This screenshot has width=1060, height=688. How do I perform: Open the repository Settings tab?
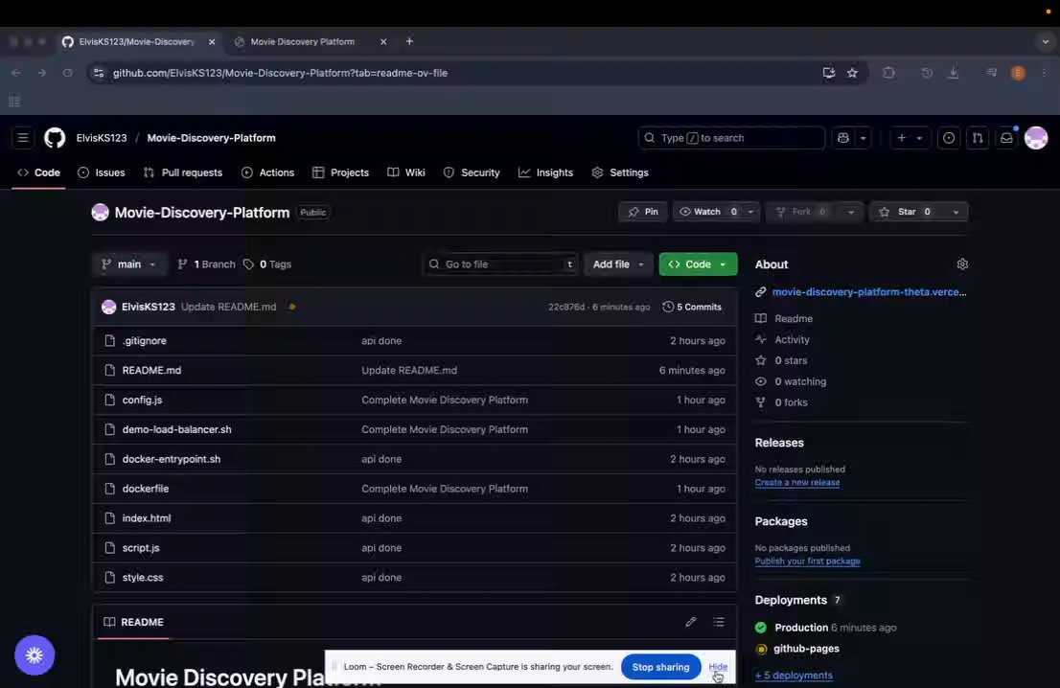(620, 173)
